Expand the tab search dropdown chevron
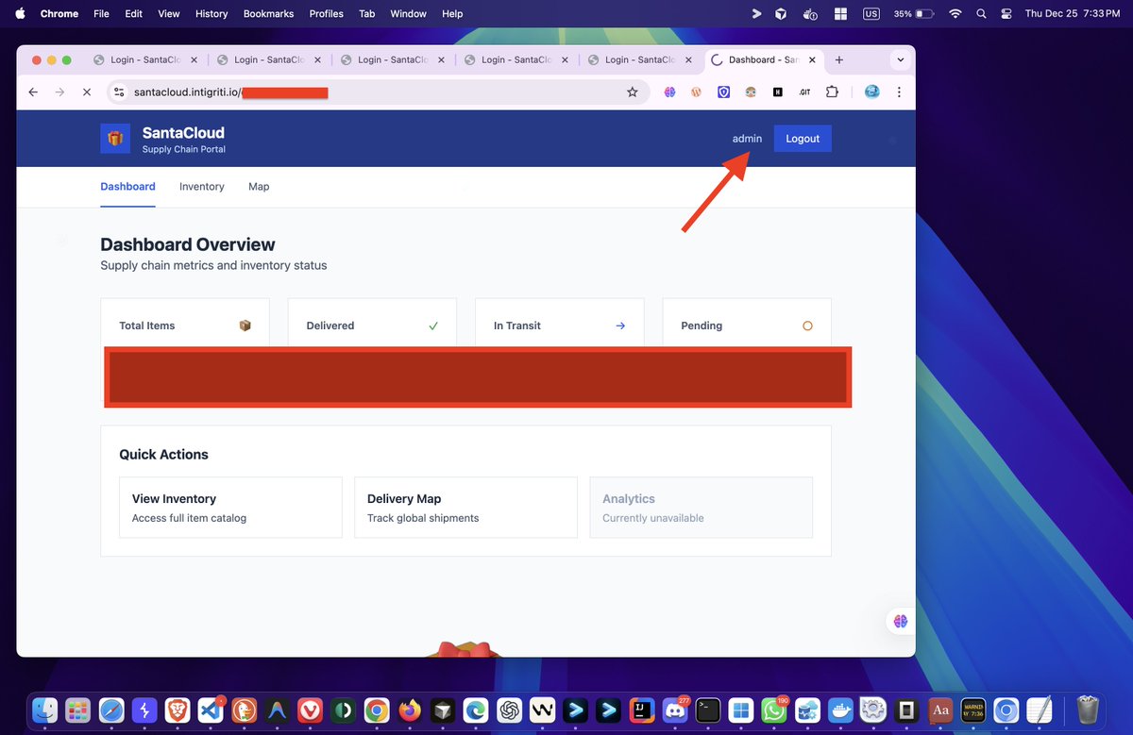Viewport: 1133px width, 735px height. (x=900, y=59)
